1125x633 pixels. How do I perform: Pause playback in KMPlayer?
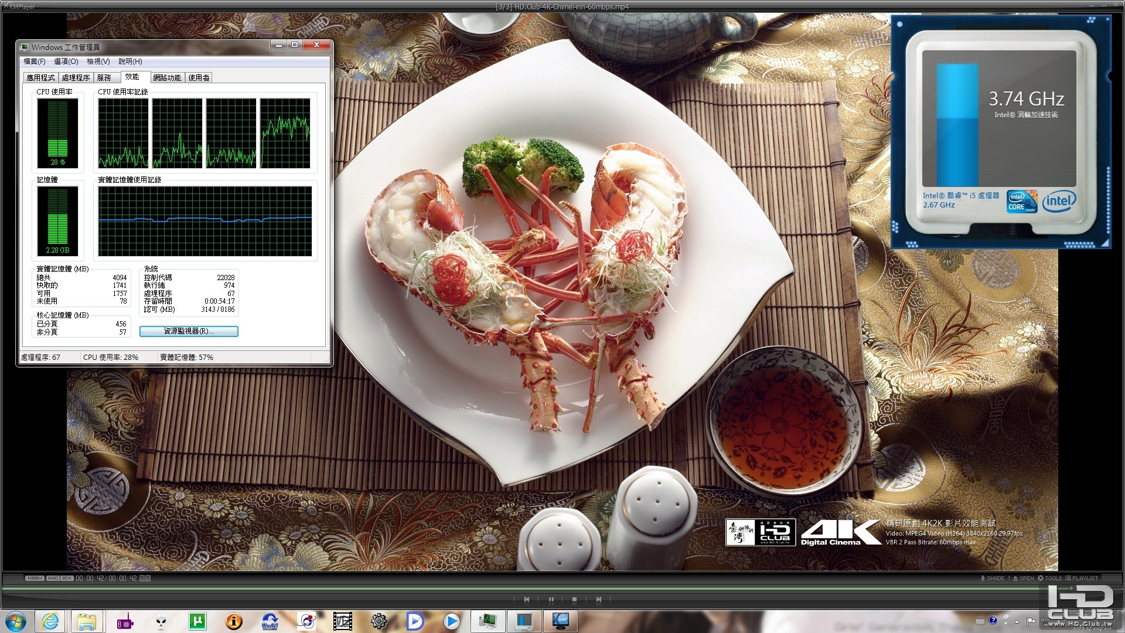click(x=551, y=600)
